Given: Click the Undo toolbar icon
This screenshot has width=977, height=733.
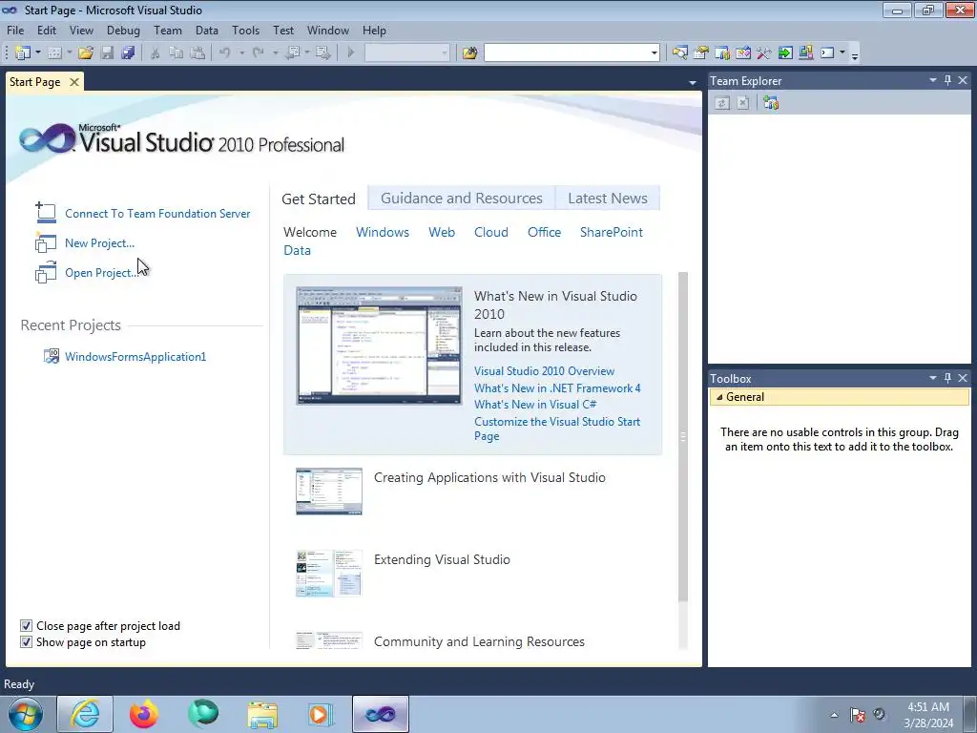Looking at the screenshot, I should tap(225, 53).
